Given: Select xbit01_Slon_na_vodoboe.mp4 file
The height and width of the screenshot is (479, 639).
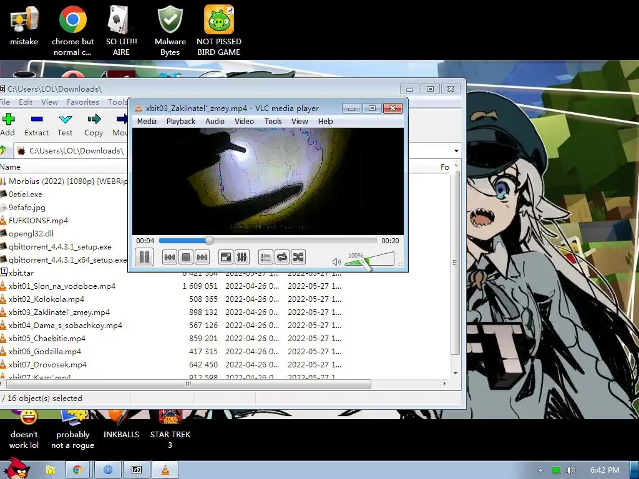Looking at the screenshot, I should pyautogui.click(x=62, y=286).
